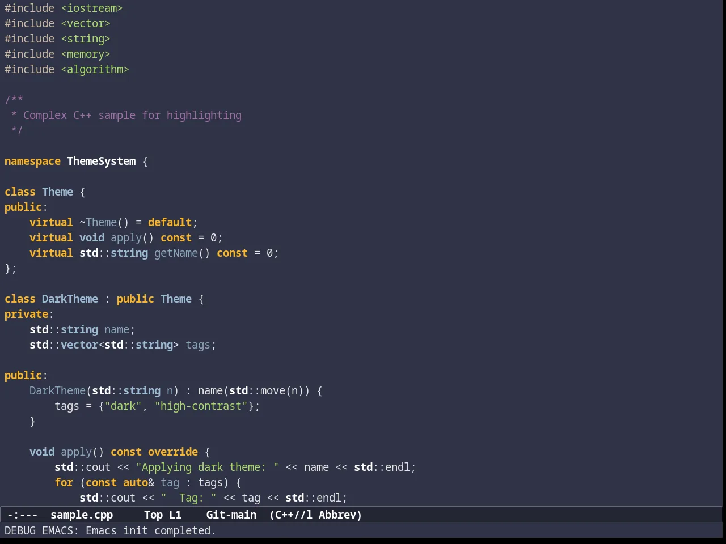Place cursor on #include <vector> line

(x=57, y=23)
